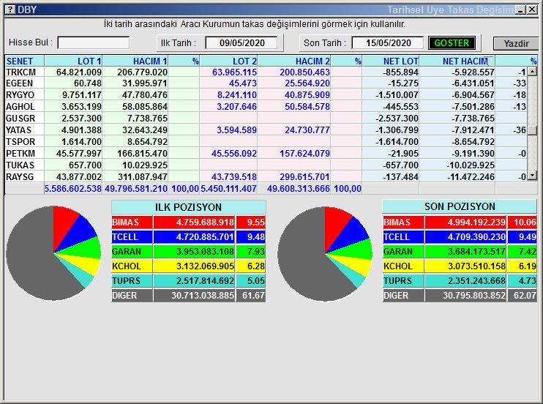
Task: Minimize the Tarihsel Uye Takas window
Action: (520, 10)
